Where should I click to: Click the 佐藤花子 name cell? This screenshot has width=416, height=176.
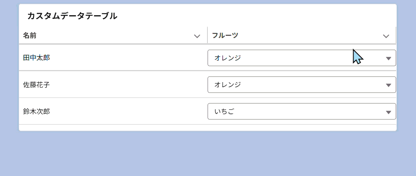click(x=36, y=85)
